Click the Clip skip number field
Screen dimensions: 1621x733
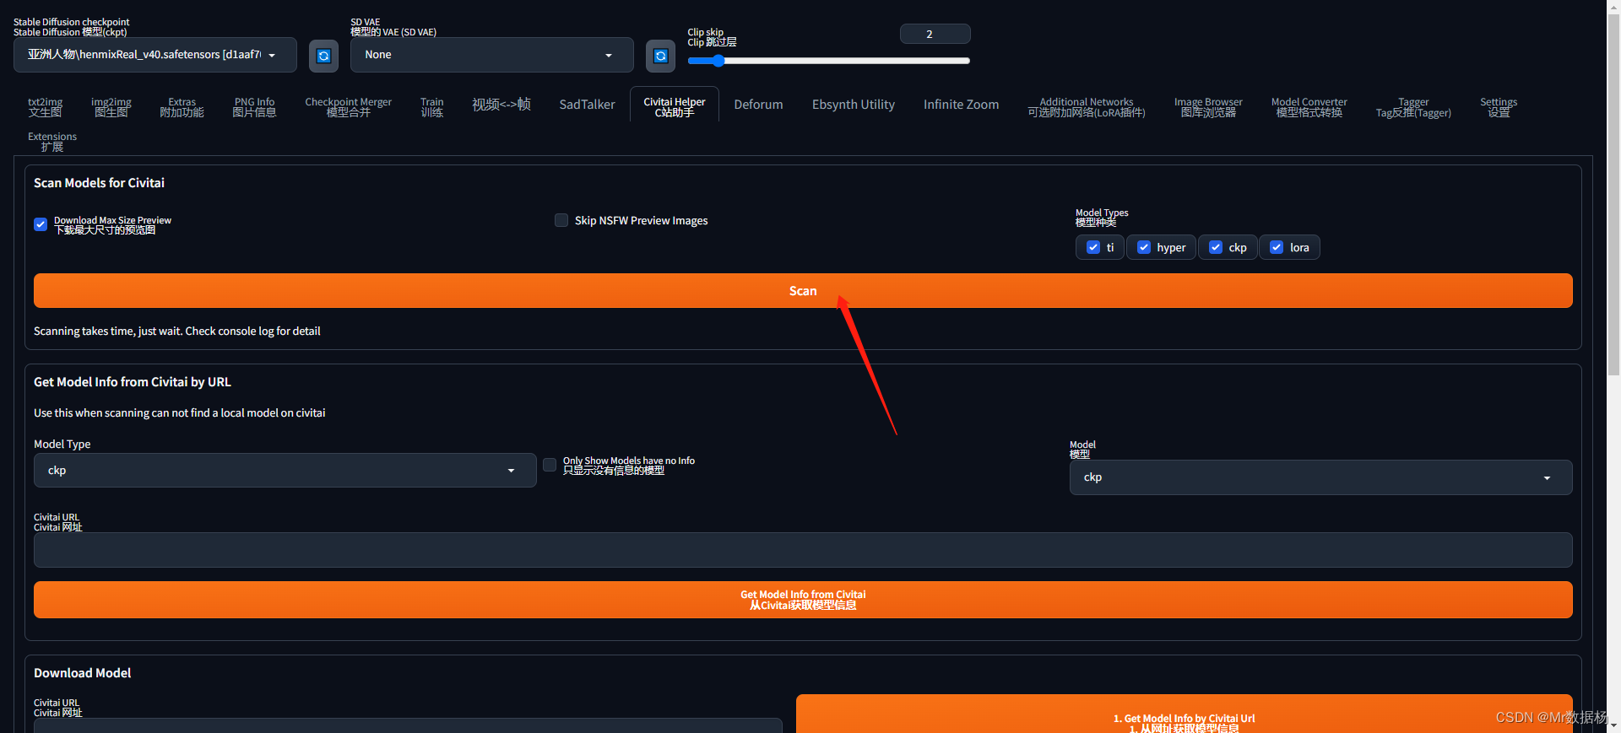click(x=935, y=34)
